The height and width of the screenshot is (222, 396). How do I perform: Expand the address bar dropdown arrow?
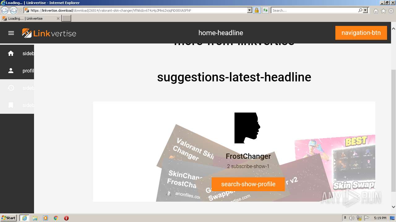[x=250, y=10]
